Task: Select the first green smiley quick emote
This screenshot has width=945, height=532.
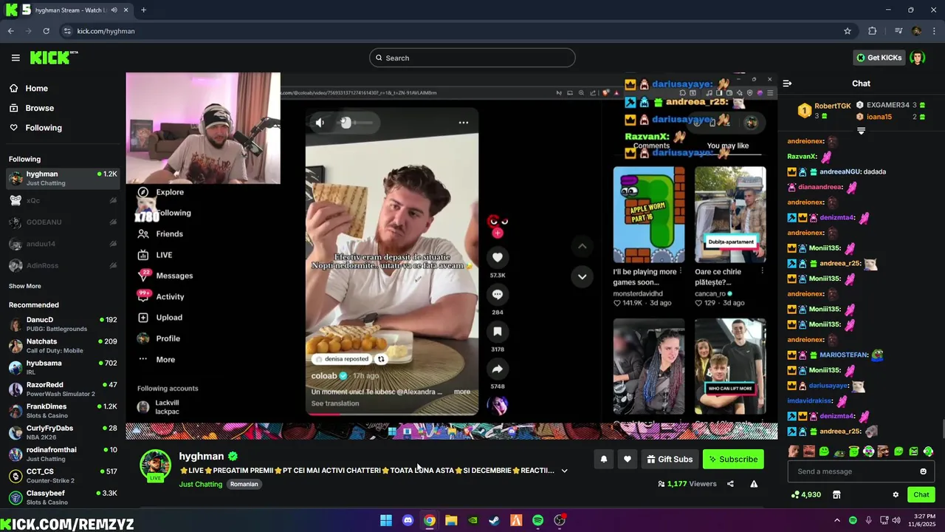Action: click(x=824, y=451)
